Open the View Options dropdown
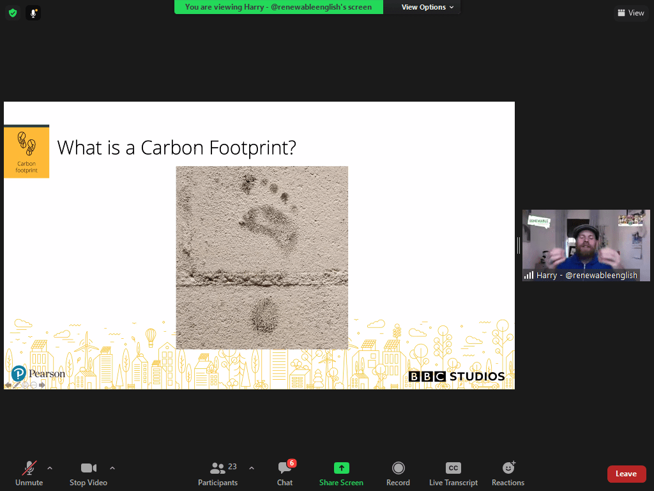The width and height of the screenshot is (654, 491). [x=427, y=7]
